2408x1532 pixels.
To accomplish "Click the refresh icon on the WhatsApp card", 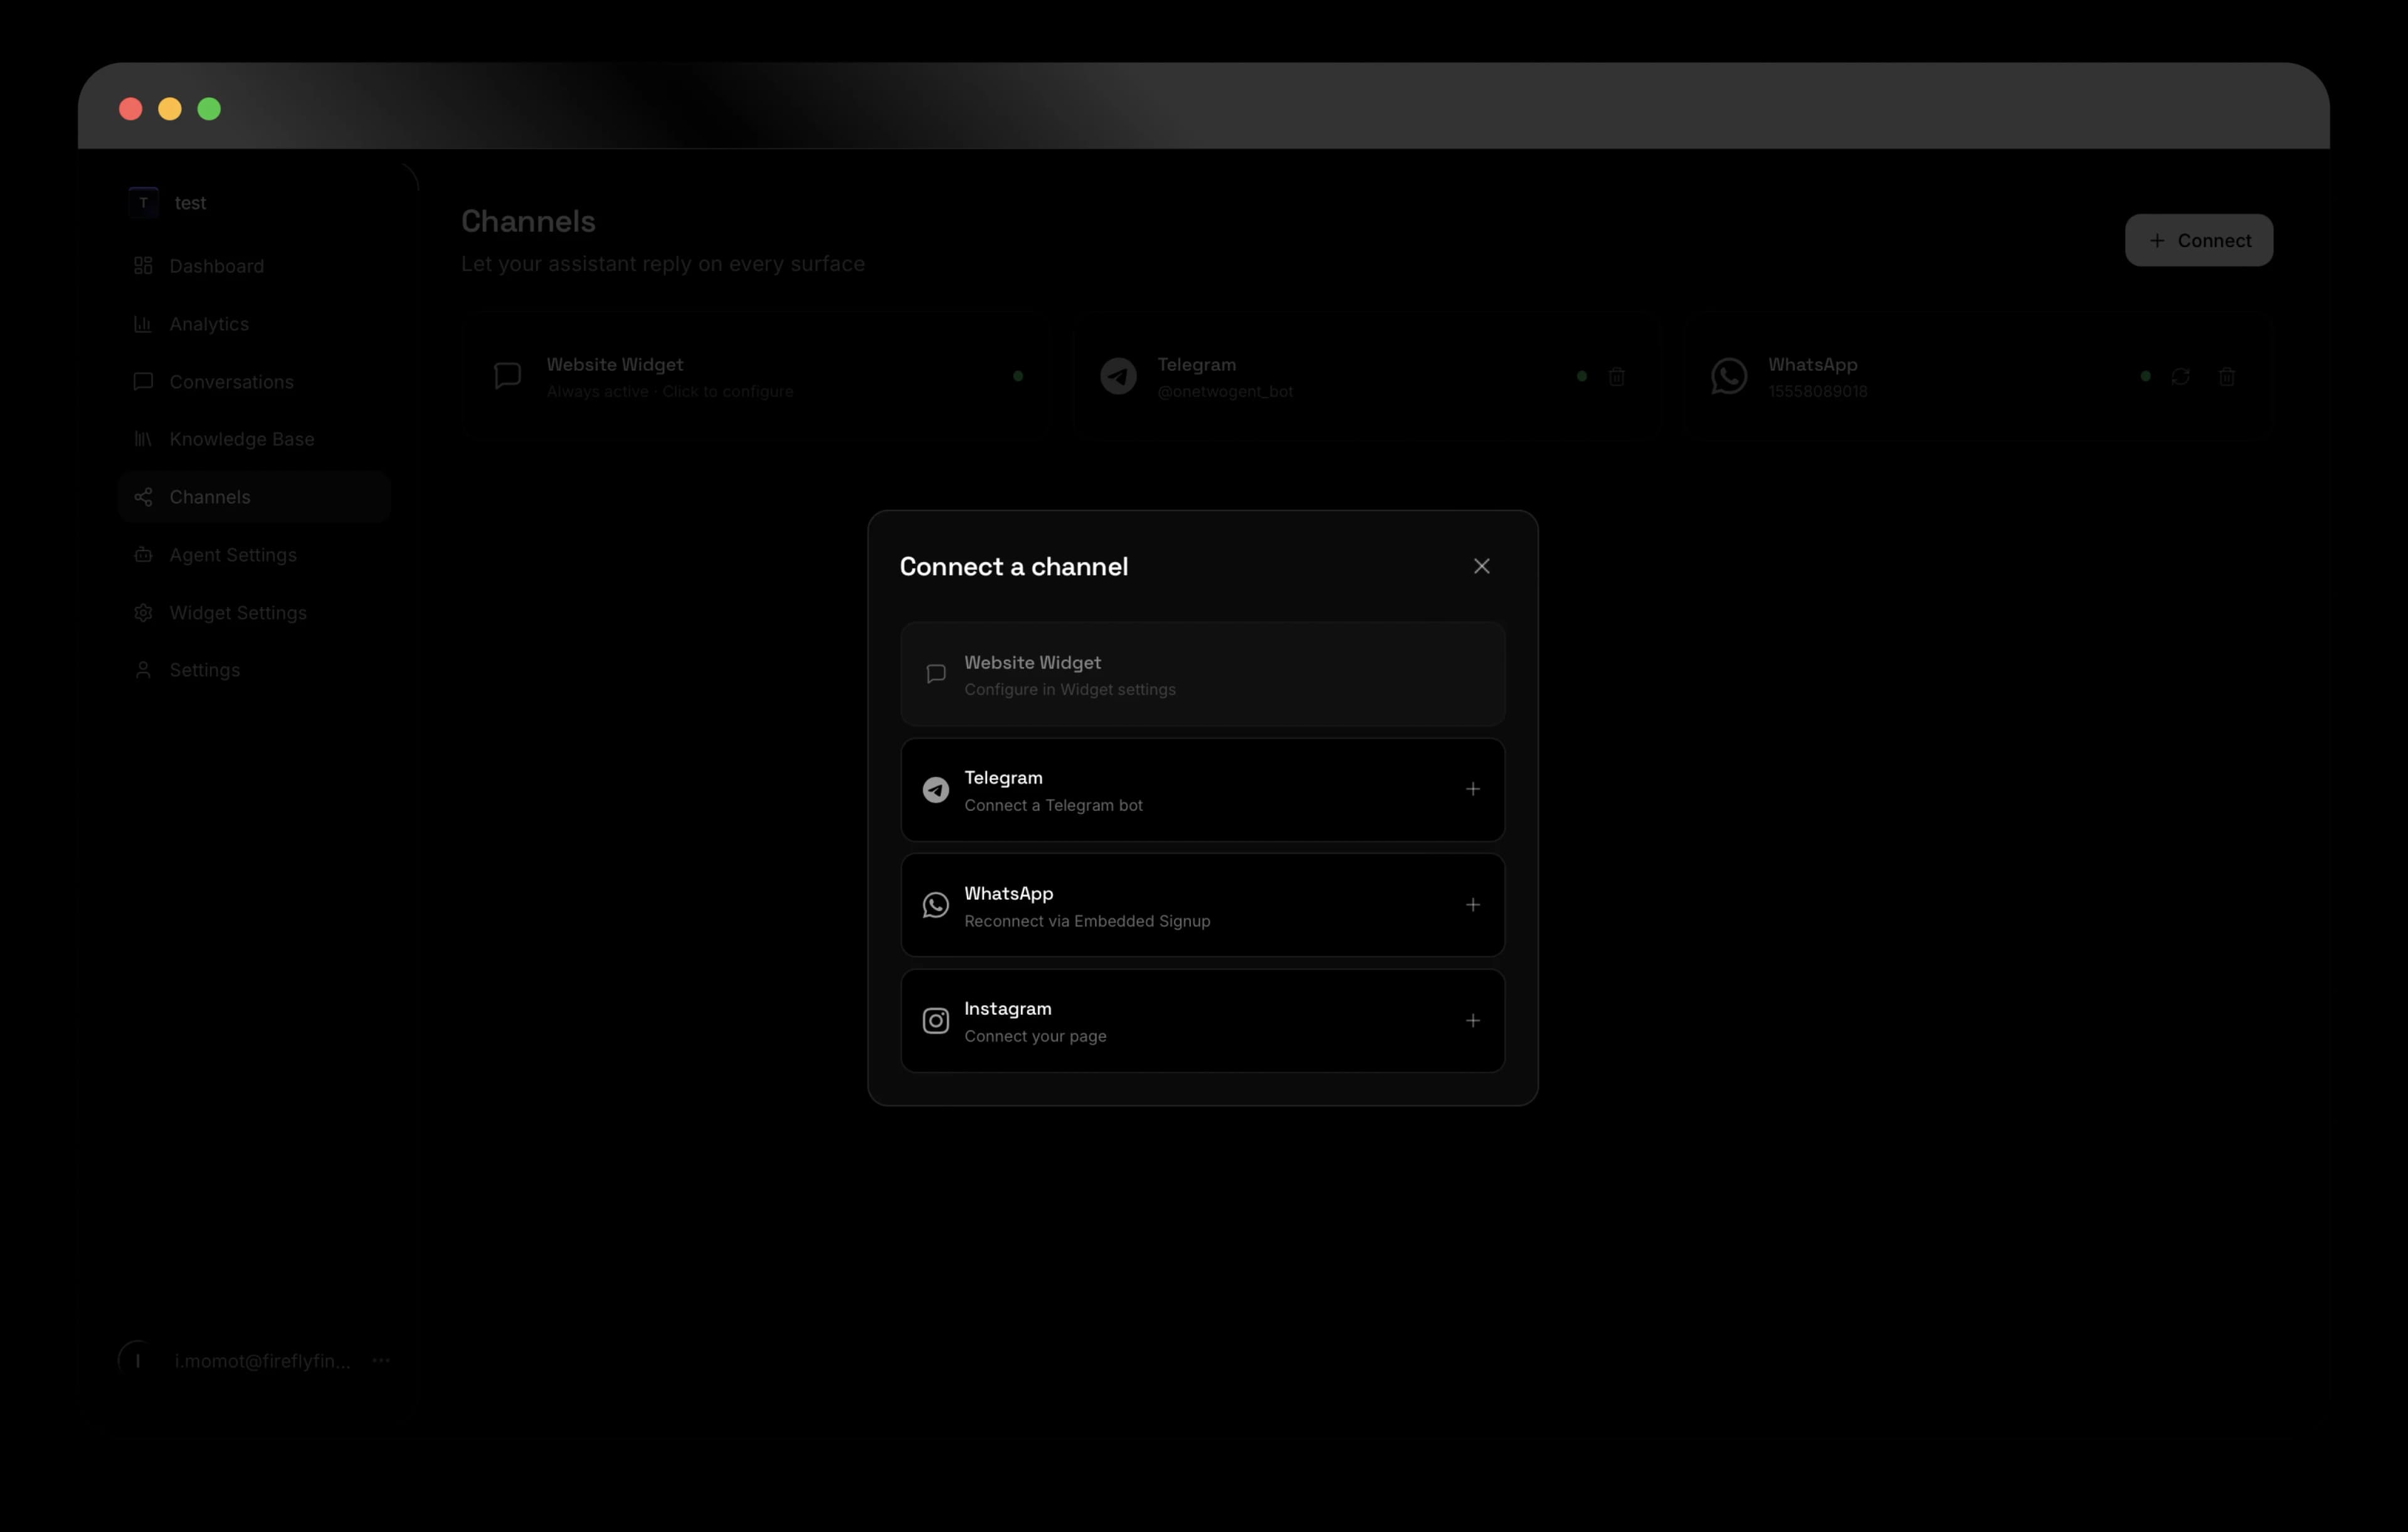I will tap(2180, 377).
